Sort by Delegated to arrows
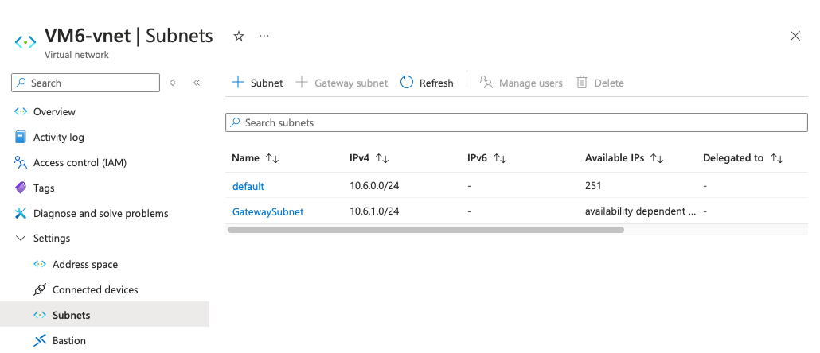The height and width of the screenshot is (353, 820). coord(777,158)
